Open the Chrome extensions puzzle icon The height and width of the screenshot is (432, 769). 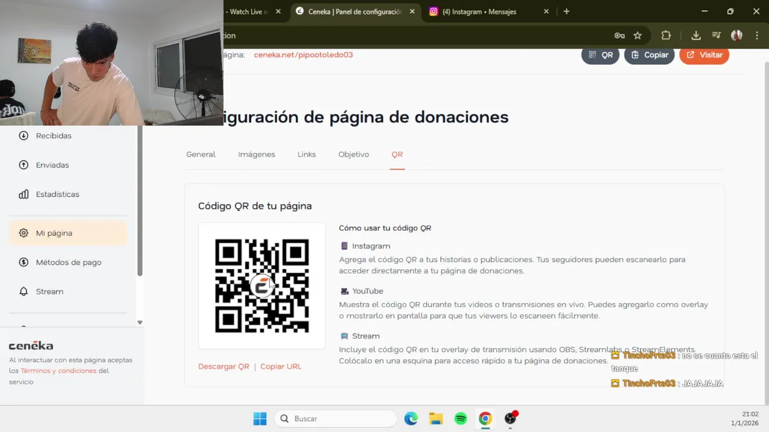666,35
